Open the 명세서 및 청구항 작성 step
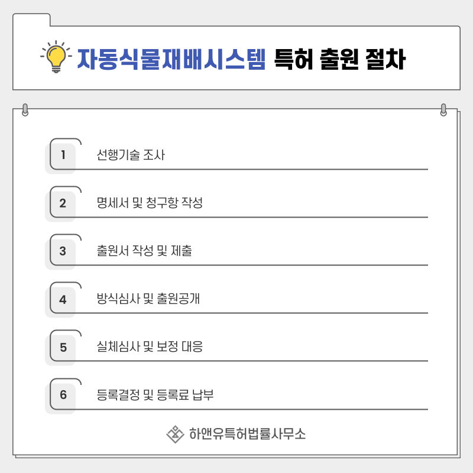The width and height of the screenshot is (473, 473). (150, 203)
